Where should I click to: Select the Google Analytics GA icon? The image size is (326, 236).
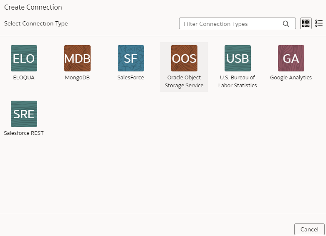click(291, 58)
